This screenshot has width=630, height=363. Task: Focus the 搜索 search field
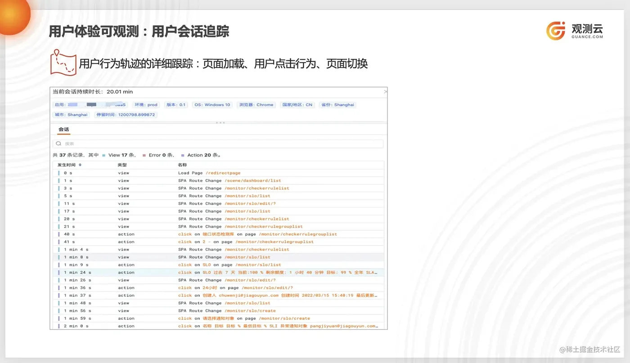[x=218, y=144]
